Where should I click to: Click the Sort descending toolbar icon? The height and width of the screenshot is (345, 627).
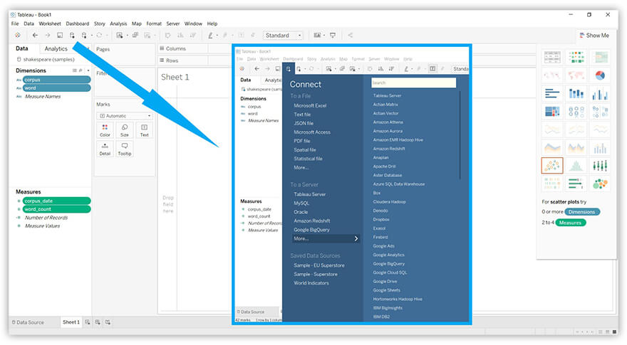pos(193,35)
